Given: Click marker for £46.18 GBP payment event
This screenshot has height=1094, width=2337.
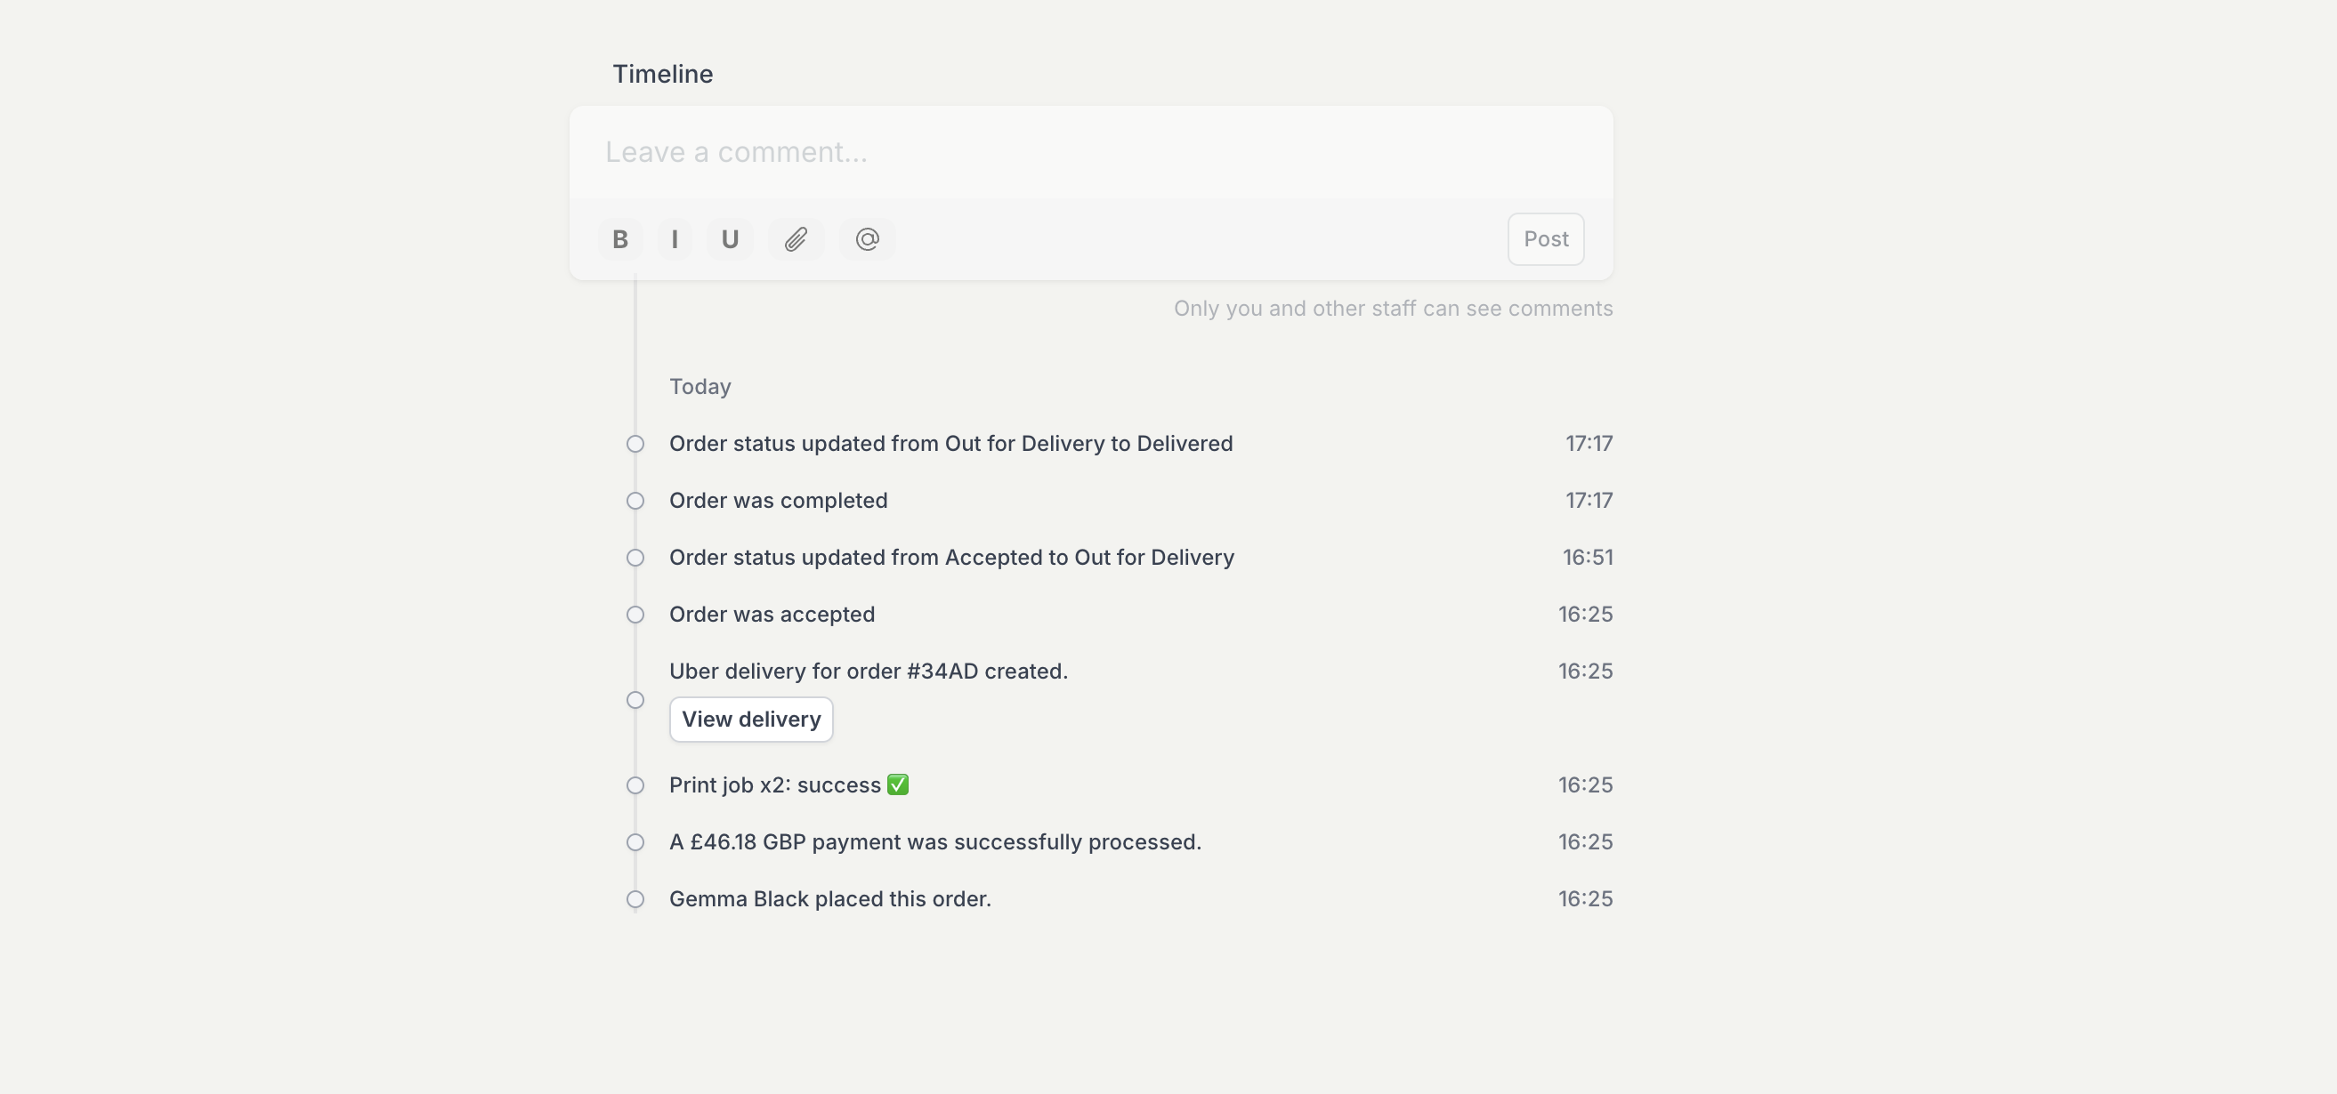Looking at the screenshot, I should click(635, 843).
